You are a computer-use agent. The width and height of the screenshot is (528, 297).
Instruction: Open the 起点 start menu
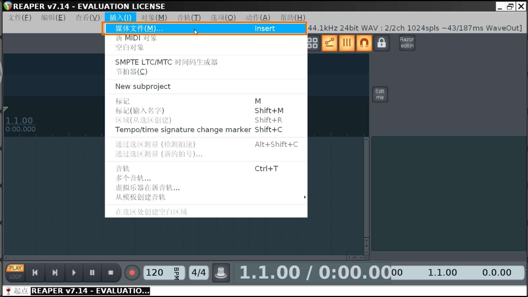17,291
